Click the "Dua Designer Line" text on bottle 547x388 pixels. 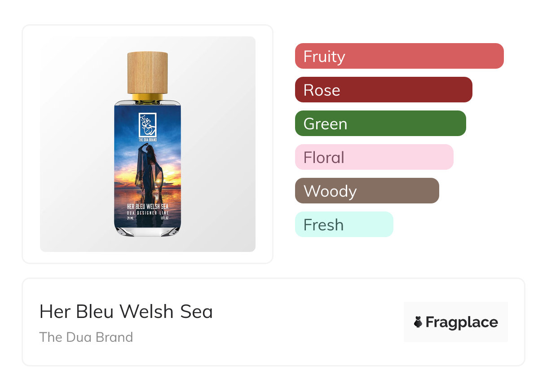(x=147, y=212)
